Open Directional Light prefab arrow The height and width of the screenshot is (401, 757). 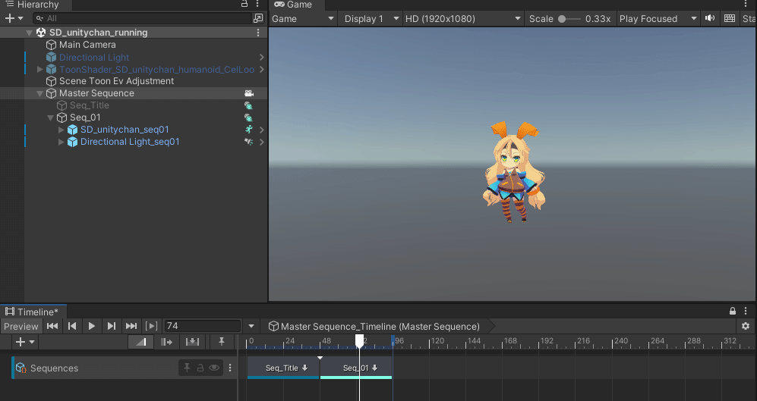pos(262,58)
